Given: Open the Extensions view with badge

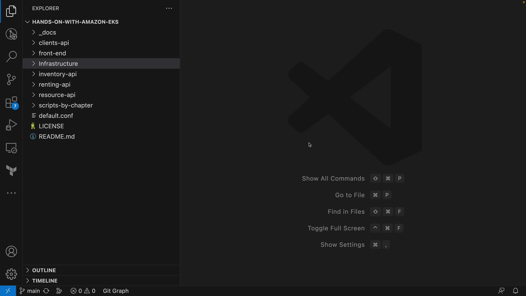Looking at the screenshot, I should point(11,103).
